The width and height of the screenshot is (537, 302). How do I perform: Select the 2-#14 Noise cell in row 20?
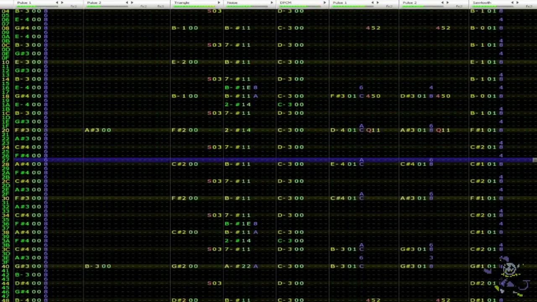point(238,130)
